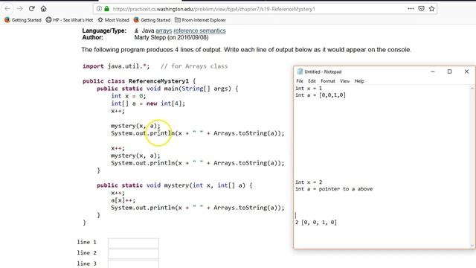Bookmark this page with the star icon
The height and width of the screenshot is (268, 476).
click(x=431, y=9)
